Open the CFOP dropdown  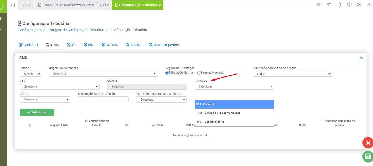[x=45, y=99]
